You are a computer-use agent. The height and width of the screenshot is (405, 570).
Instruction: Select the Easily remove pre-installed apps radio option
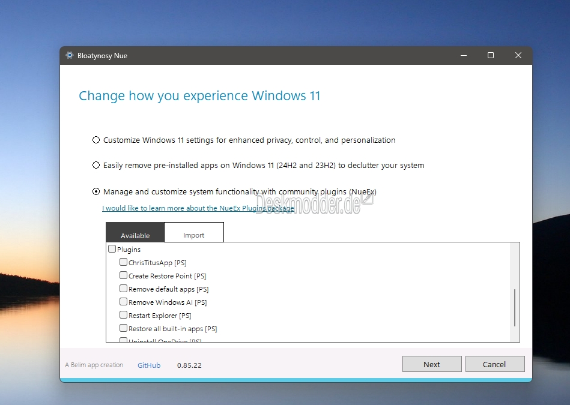[x=96, y=165]
